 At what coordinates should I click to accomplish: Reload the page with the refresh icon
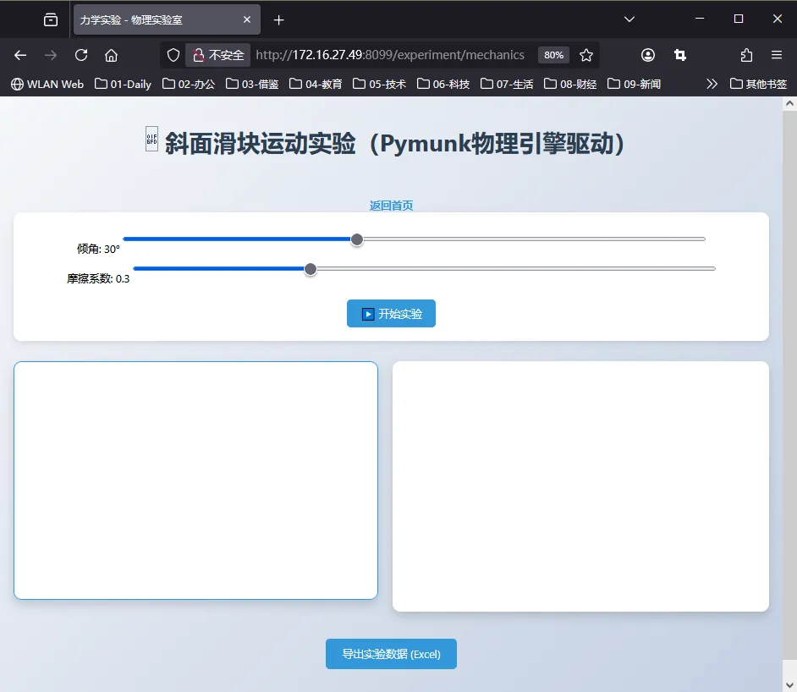coord(81,55)
